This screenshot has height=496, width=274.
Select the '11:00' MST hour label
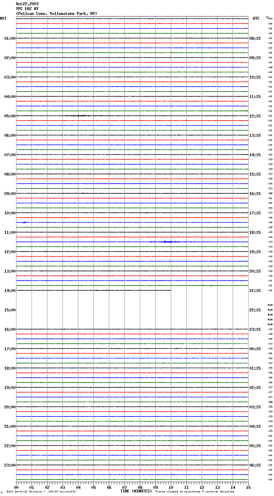pyautogui.click(x=10, y=232)
